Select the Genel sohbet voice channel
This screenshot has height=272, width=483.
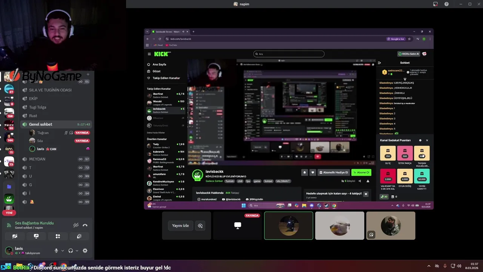pos(56,124)
